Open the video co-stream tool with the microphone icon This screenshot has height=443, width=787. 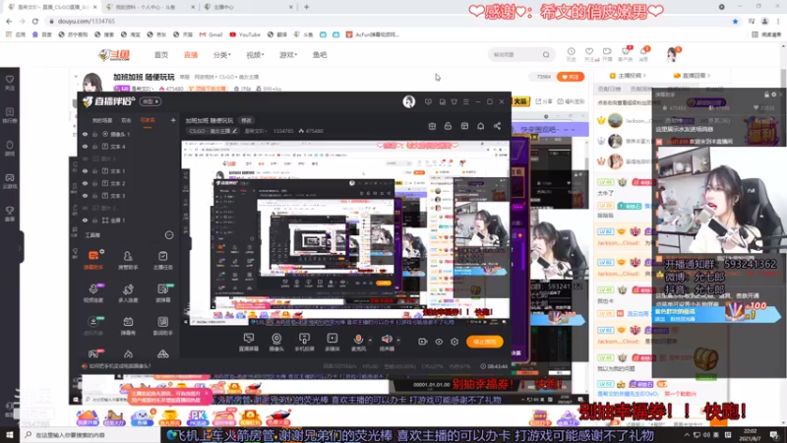(93, 292)
